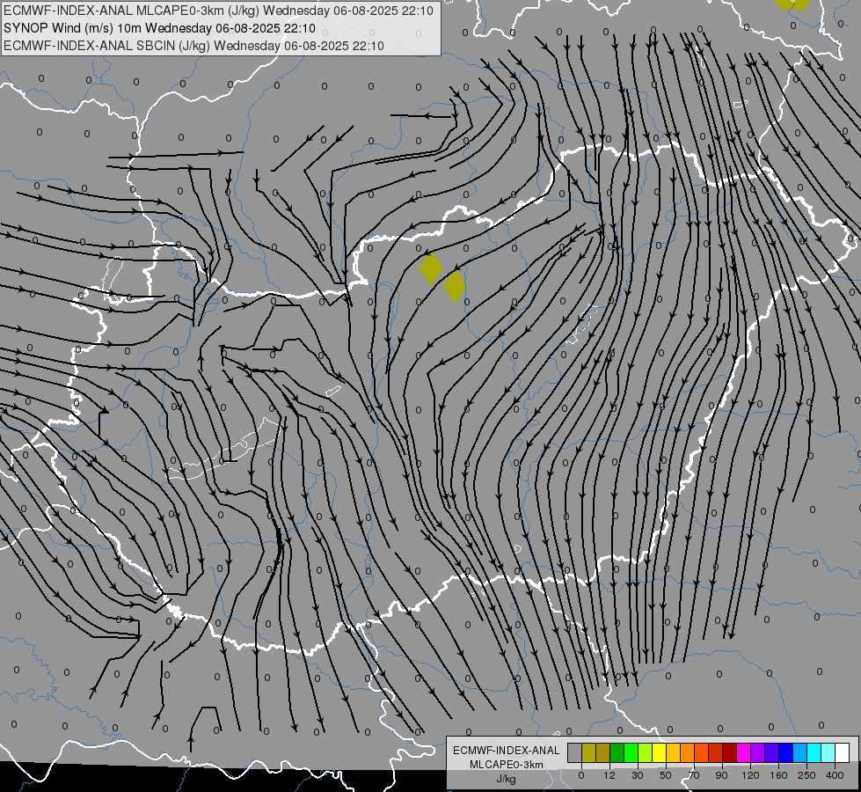Select the amber legend swatch right of 50
This screenshot has width=861, height=792.
click(x=673, y=752)
